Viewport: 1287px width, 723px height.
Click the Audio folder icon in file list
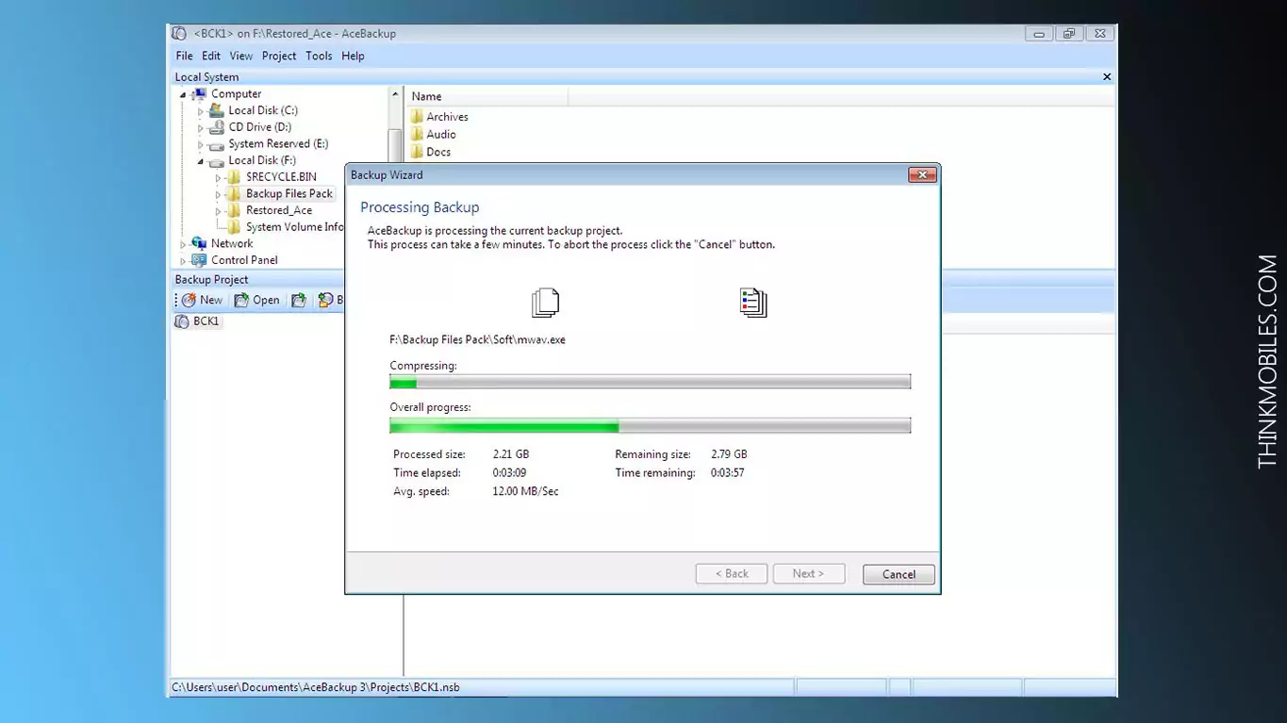[417, 134]
